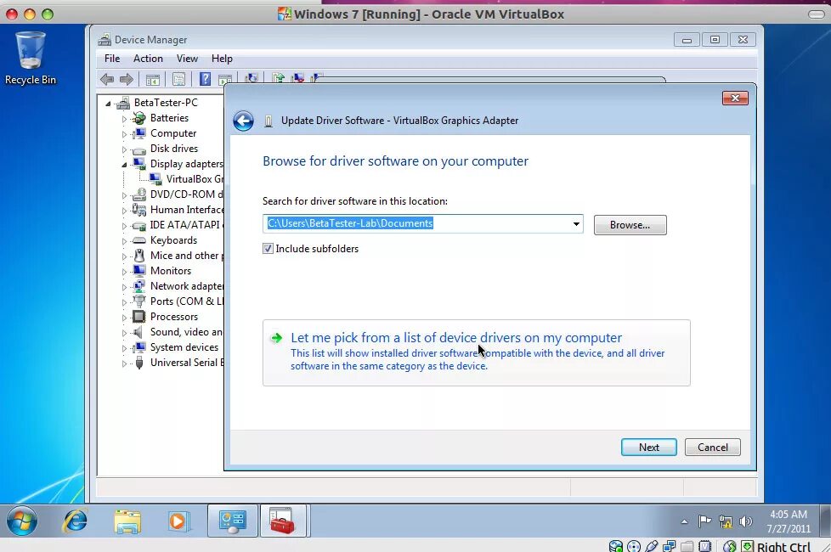Uncheck Include subfolders checkbox

[x=269, y=249]
